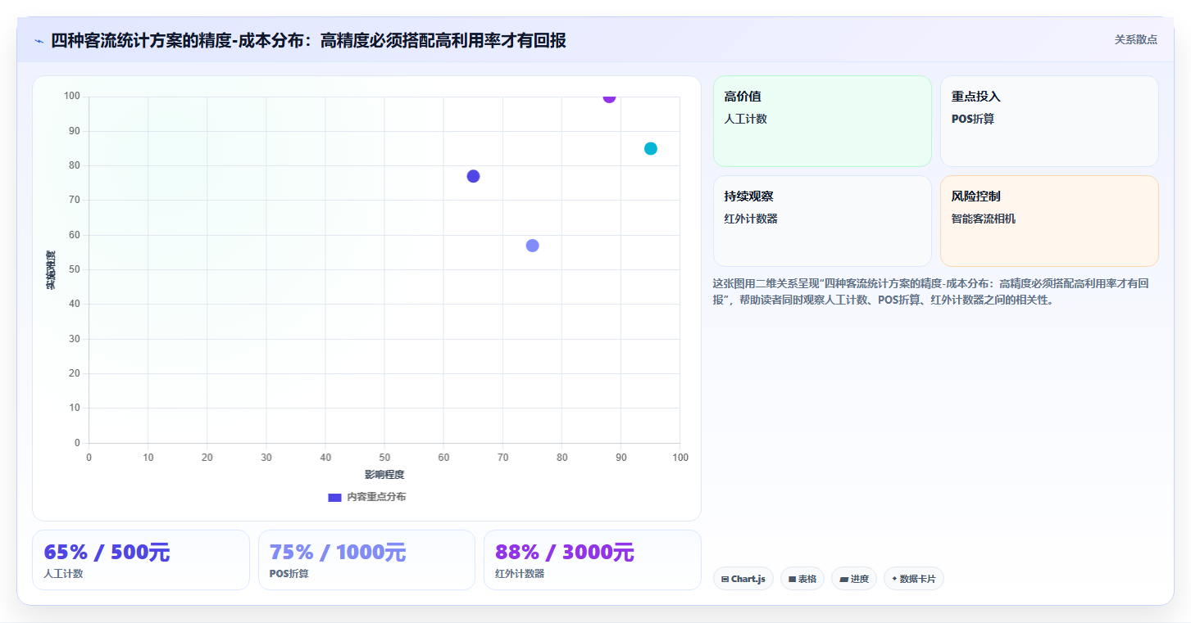
Task: Click the 进度 tag chip
Action: coord(854,579)
